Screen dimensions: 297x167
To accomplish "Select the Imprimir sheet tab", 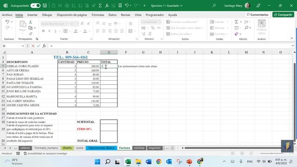I will click(x=155, y=148).
